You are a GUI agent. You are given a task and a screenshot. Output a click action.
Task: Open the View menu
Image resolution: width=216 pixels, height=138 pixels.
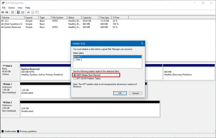(20, 8)
